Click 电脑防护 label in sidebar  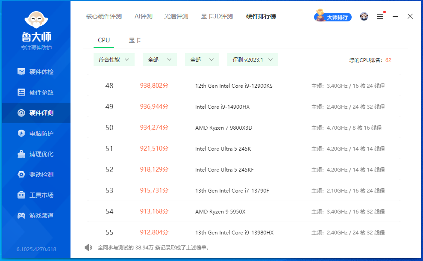[41, 133]
